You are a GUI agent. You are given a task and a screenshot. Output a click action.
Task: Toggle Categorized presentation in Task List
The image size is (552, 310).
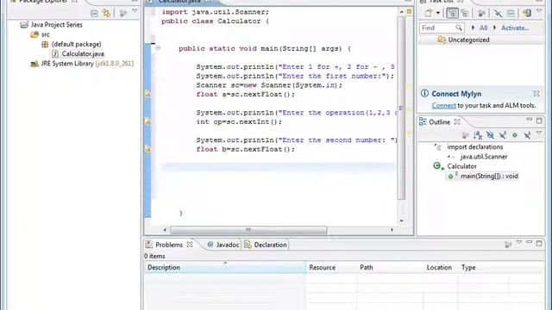coord(452,14)
